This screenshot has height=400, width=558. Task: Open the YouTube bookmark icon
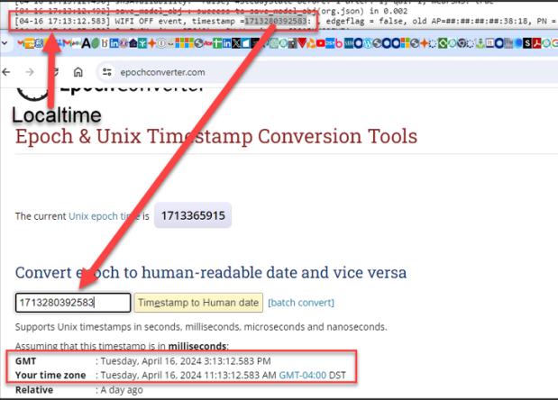[x=321, y=43]
